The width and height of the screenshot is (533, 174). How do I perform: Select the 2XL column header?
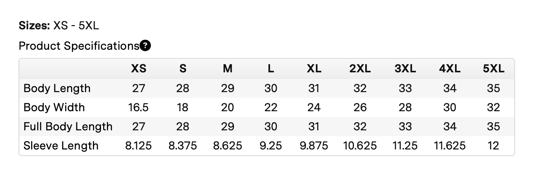click(360, 69)
